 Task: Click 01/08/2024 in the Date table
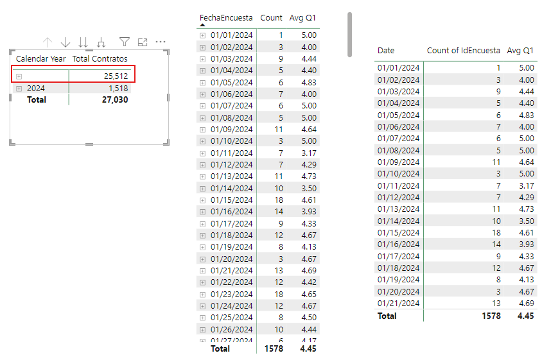[x=399, y=151]
